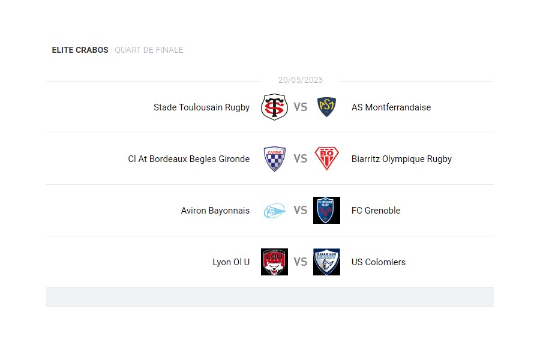Screen dimensions: 540x360
Task: Select Lyon Ol U team name
Action: coord(231,262)
